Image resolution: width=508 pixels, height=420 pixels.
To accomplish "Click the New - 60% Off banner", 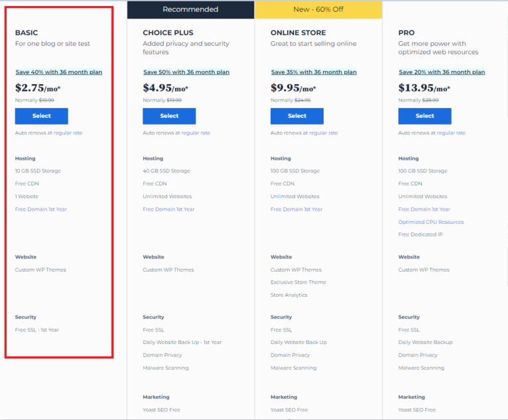I will 318,9.
